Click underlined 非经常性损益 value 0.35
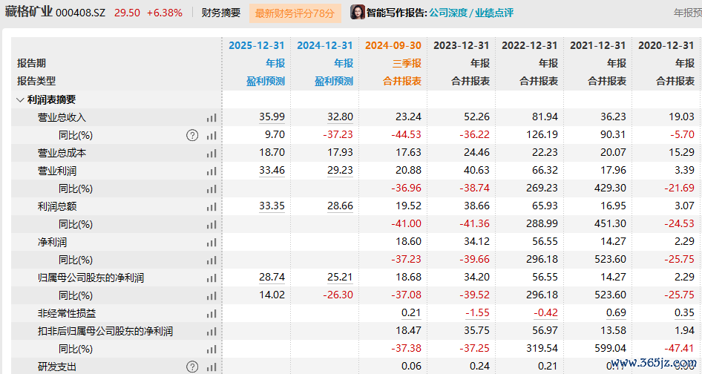 click(x=684, y=312)
